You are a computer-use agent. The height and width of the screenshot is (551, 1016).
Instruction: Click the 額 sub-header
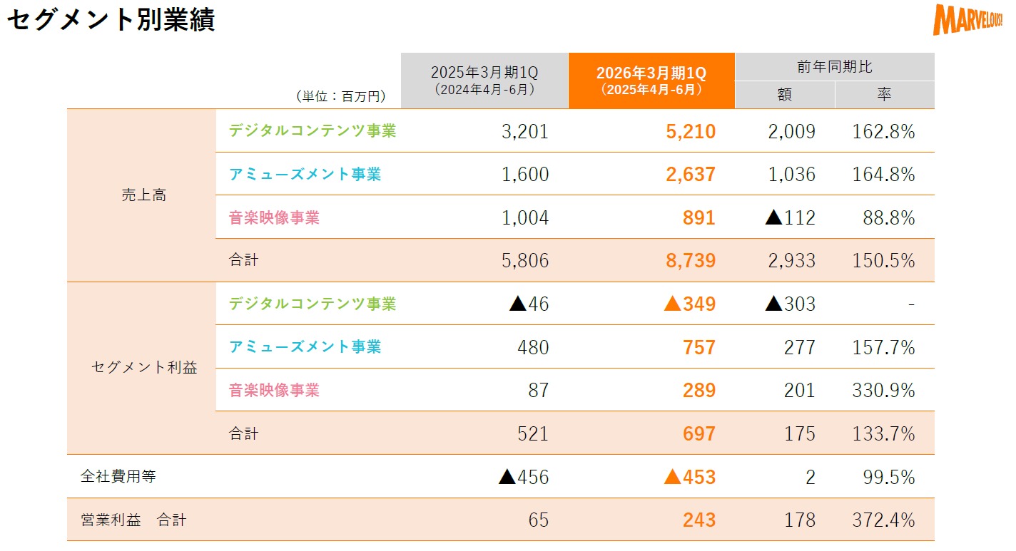pyautogui.click(x=784, y=95)
